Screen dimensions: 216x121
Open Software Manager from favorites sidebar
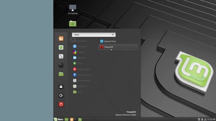[61, 47]
